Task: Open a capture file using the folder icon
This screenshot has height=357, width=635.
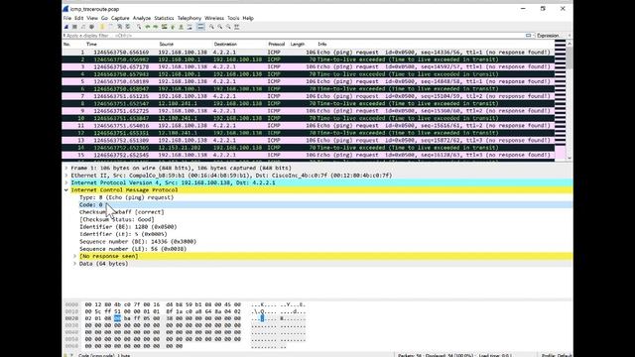Action: (102, 27)
